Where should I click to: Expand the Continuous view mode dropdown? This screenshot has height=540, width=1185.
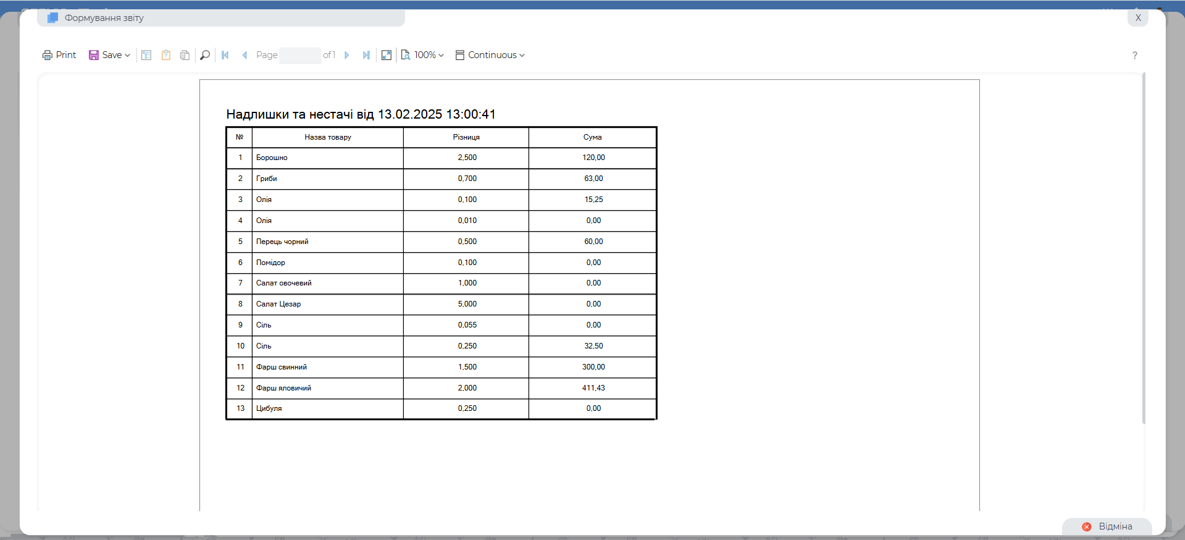click(490, 55)
